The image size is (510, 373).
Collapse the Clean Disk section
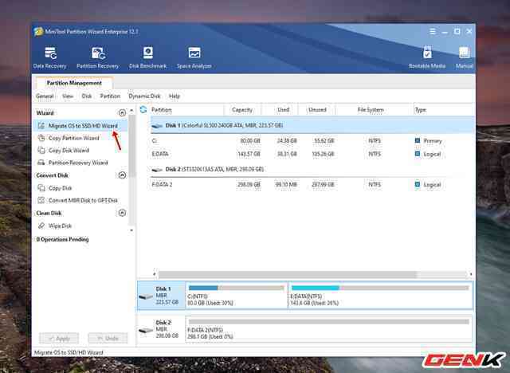tap(122, 213)
